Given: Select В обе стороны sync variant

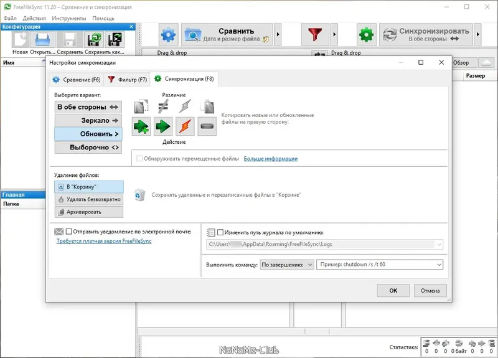Looking at the screenshot, I should 88,107.
